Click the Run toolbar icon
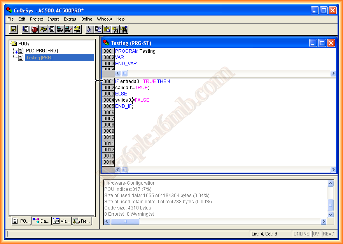The width and height of the screenshot is (343, 244). (x=26, y=29)
